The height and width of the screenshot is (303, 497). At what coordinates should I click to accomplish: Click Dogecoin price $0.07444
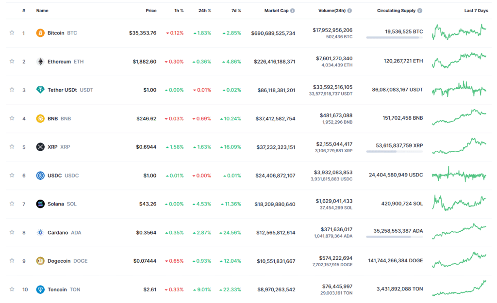[x=145, y=261]
